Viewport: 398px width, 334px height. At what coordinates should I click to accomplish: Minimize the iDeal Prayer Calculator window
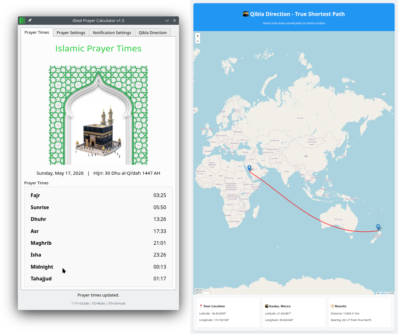tap(167, 20)
